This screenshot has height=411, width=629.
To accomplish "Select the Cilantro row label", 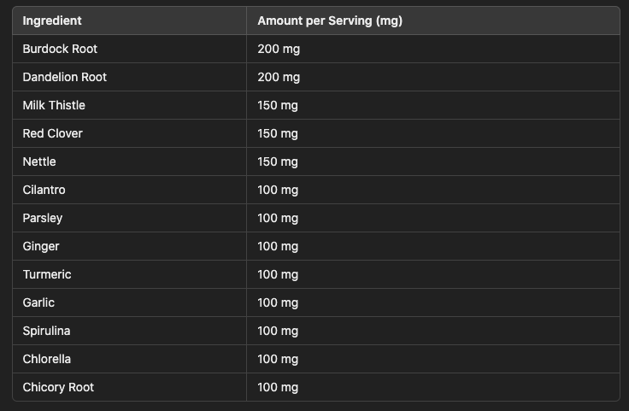I will coord(44,190).
